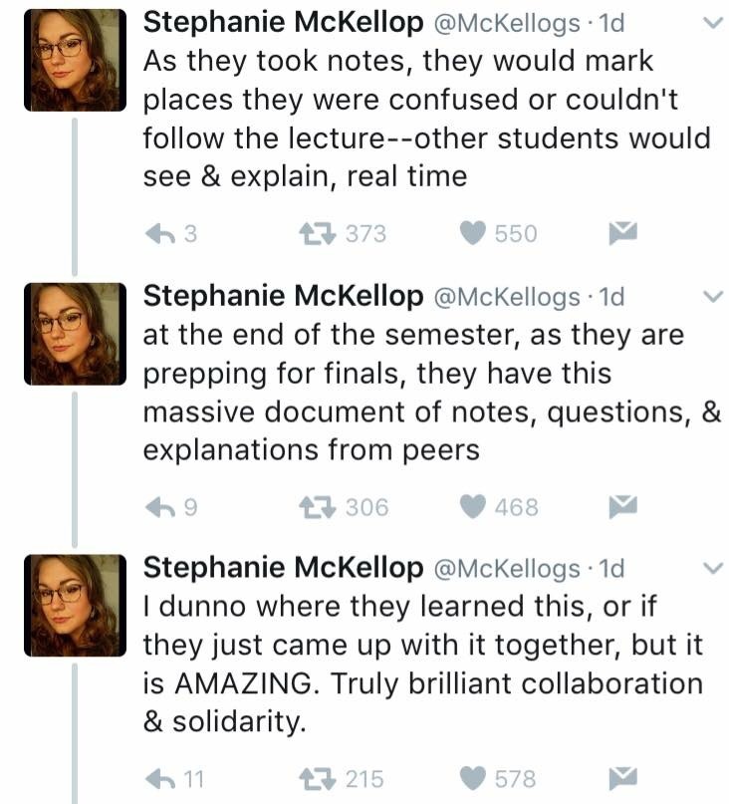
Task: Share the massive document tweet by message
Action: coord(622,506)
